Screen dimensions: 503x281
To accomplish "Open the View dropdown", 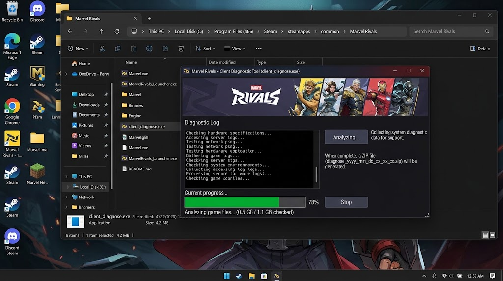I will [235, 49].
